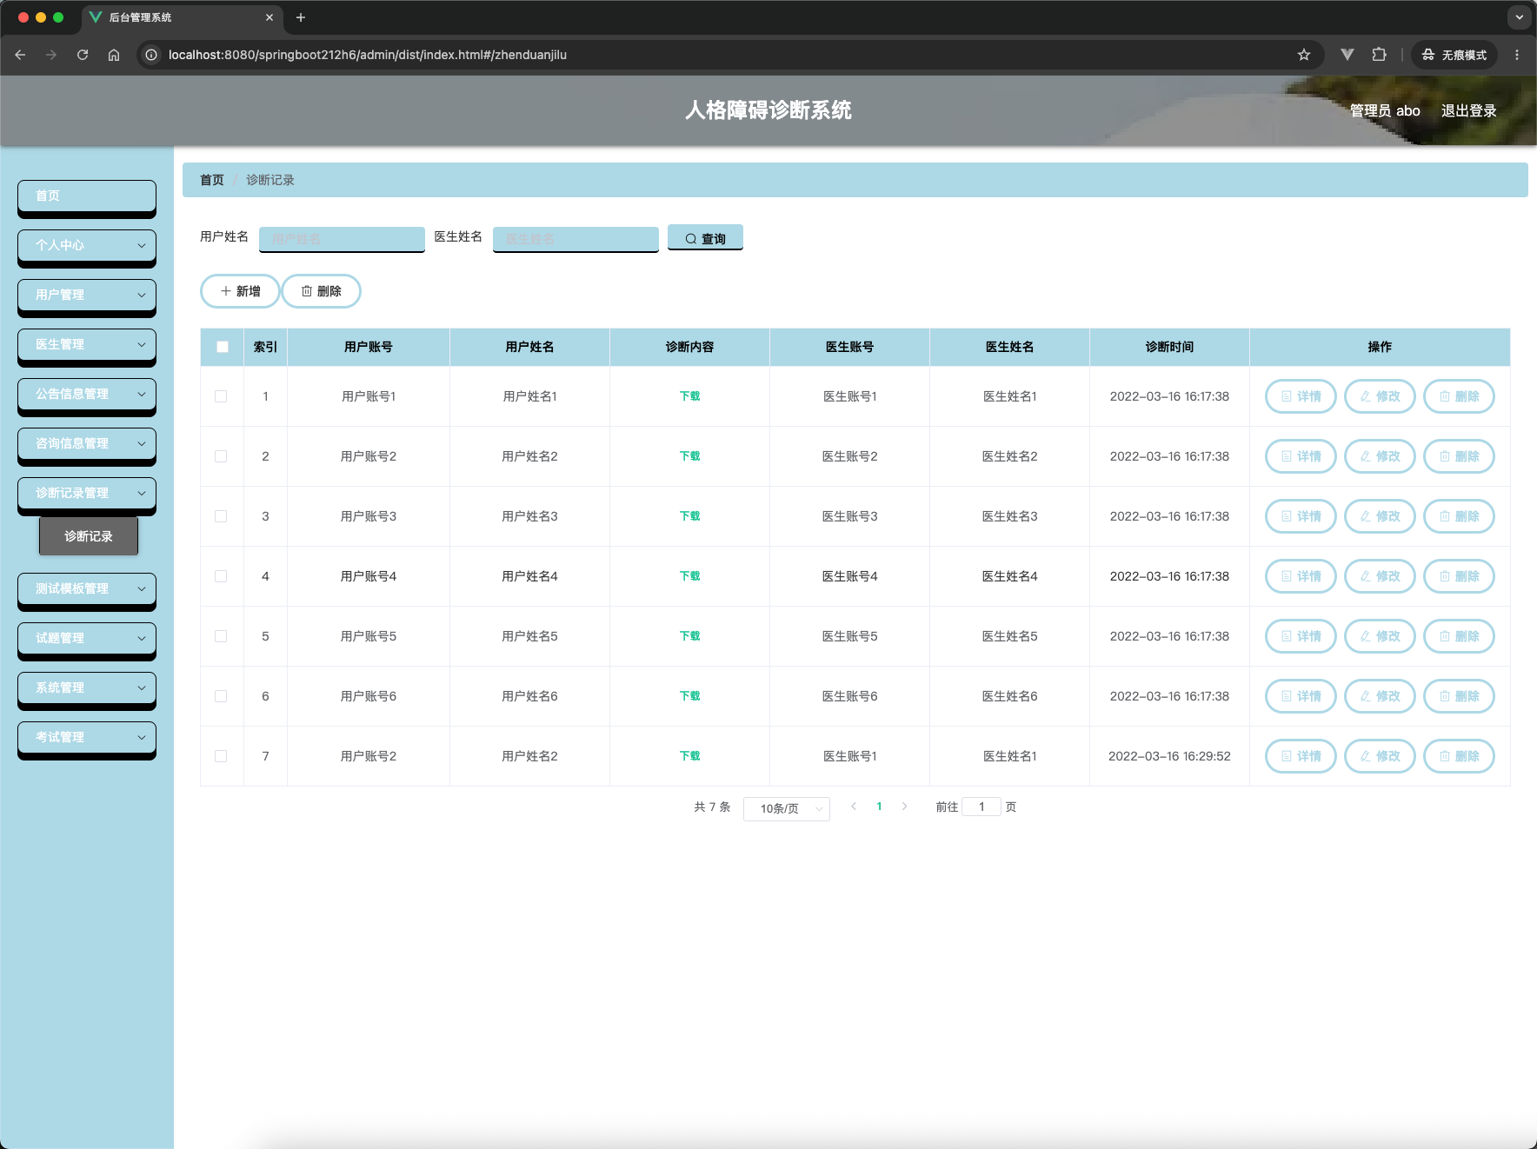
Task: Open 详情 for row index 5
Action: 1301,636
